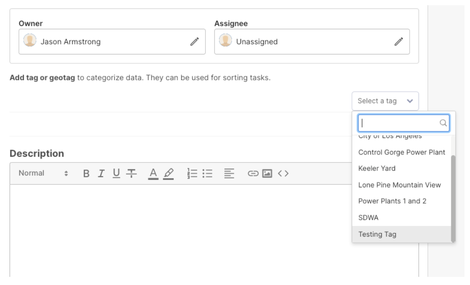Pick Lone Pine Mountain View tag
This screenshot has width=470, height=285.
tap(402, 185)
